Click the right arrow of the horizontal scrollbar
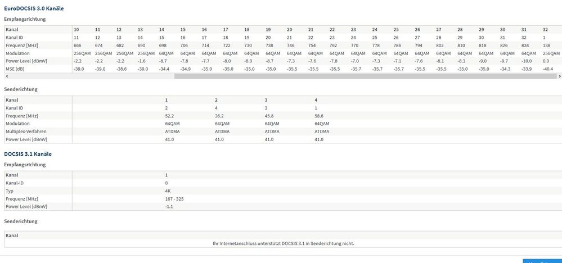This screenshot has width=562, height=263. [x=560, y=76]
